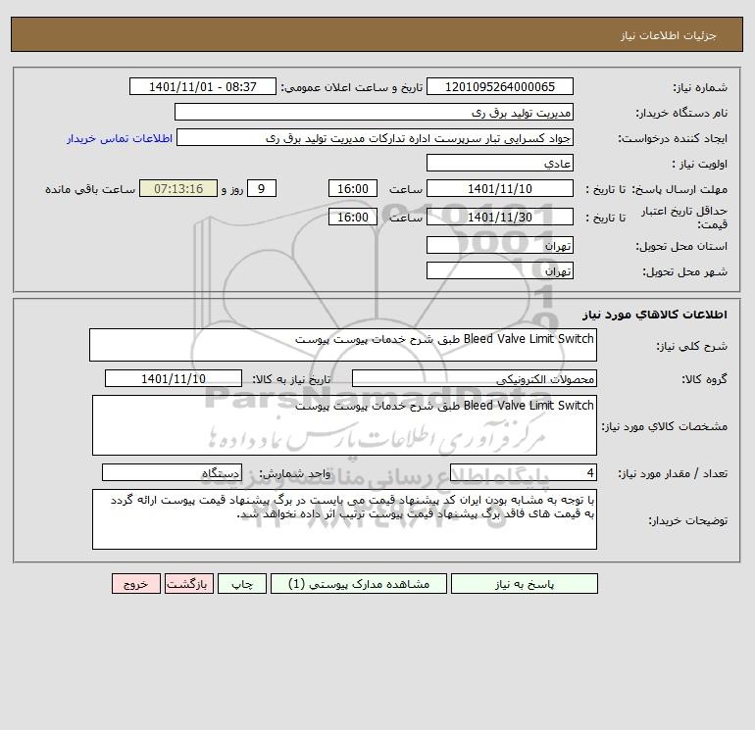The width and height of the screenshot is (755, 730).
Task: Click the label شهر محل تحویل
Action: click(685, 271)
